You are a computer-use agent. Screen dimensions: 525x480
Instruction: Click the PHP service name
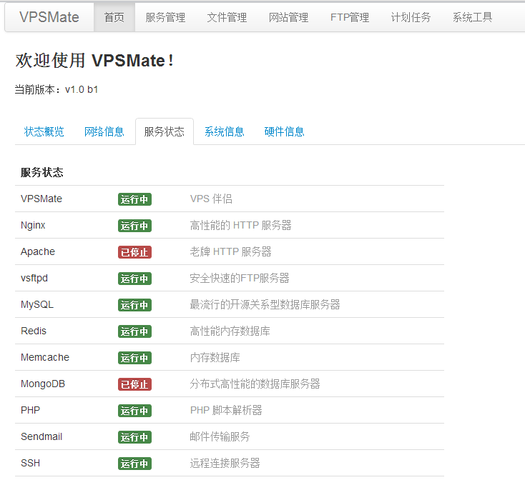point(30,411)
